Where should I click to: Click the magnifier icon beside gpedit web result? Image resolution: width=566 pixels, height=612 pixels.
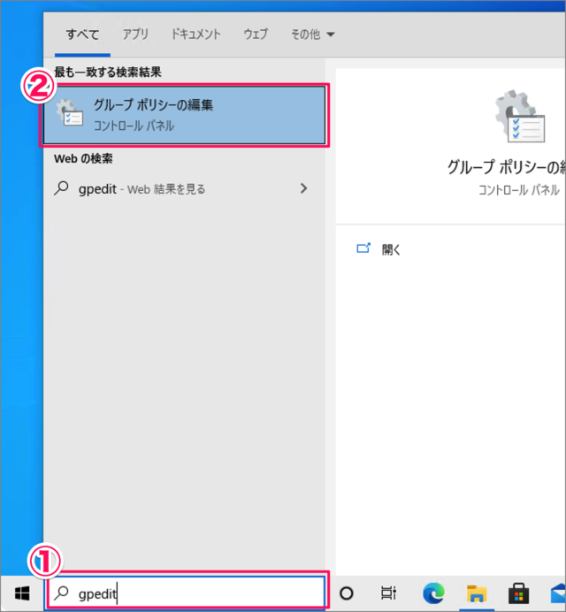pos(61,188)
